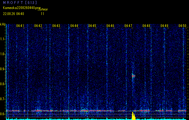Click the 0.7 kHz axis label
Viewport: 189px width, 120px height.
[2, 99]
